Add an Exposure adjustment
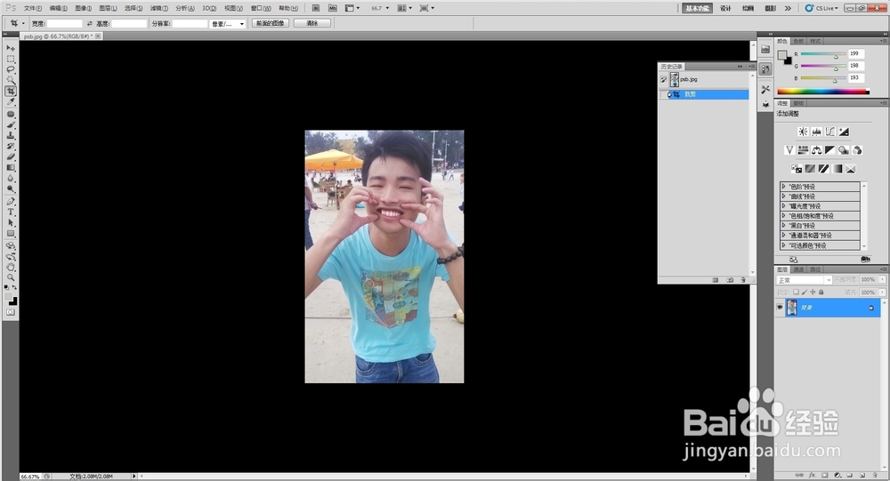 (844, 132)
